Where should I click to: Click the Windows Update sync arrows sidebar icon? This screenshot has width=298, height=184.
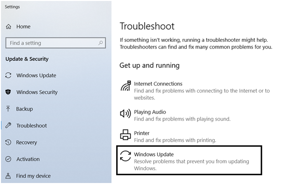coord(8,75)
